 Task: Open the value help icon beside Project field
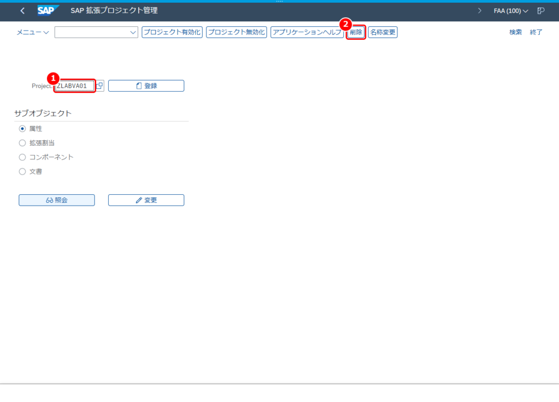pos(100,86)
